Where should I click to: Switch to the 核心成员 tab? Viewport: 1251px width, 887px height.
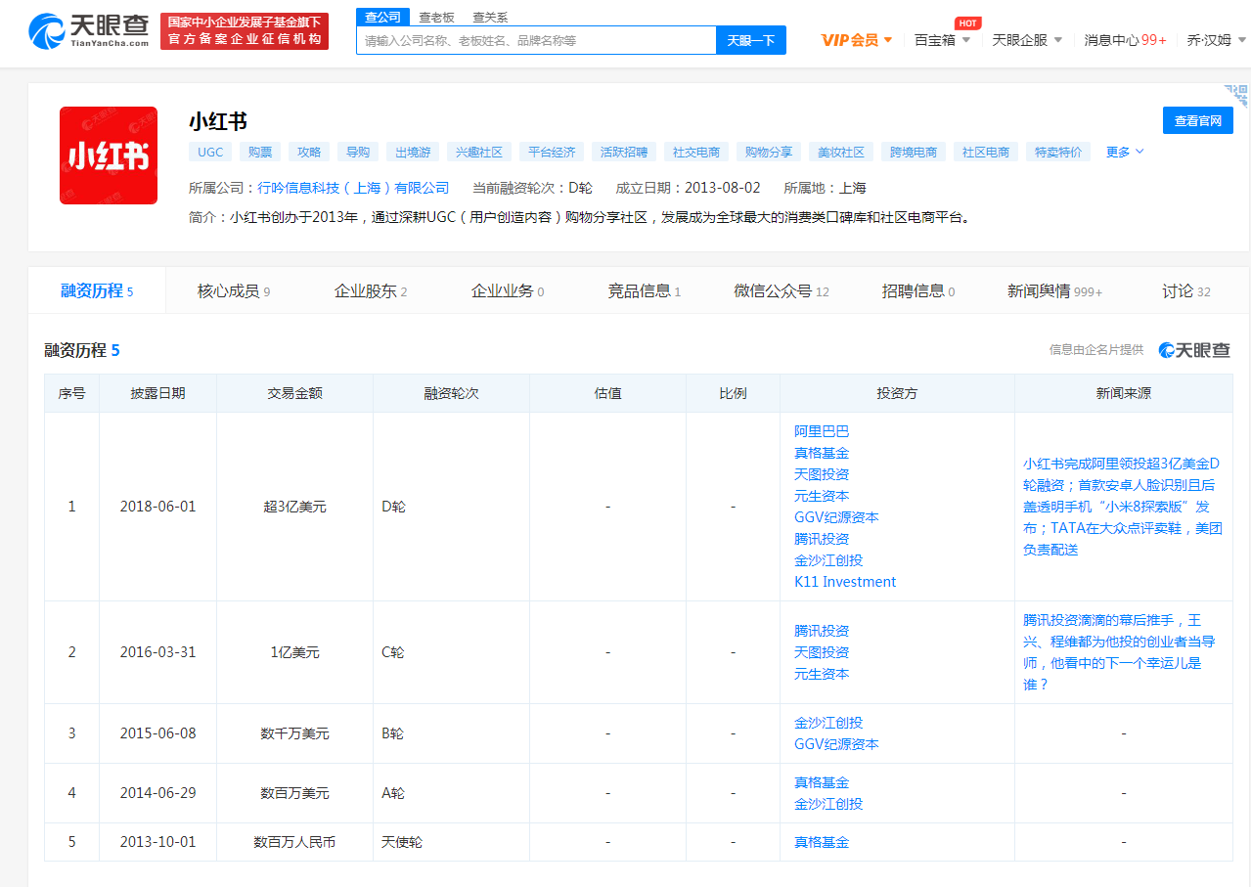[234, 290]
